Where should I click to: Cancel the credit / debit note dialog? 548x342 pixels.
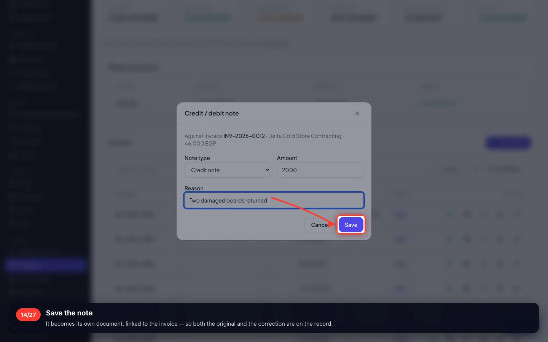[x=320, y=225]
